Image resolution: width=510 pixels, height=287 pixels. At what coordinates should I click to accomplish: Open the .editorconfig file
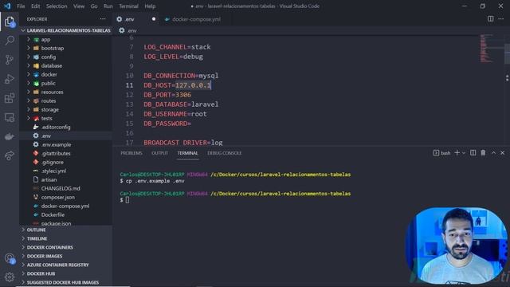[66, 128]
